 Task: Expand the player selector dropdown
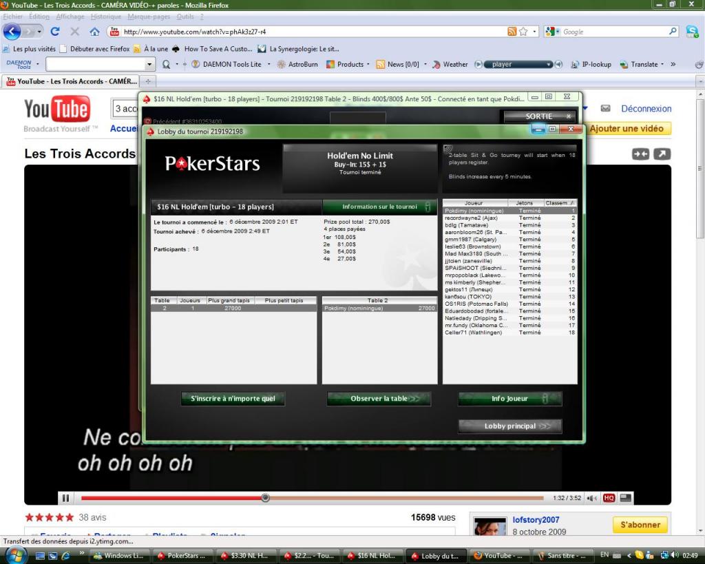click(x=549, y=64)
